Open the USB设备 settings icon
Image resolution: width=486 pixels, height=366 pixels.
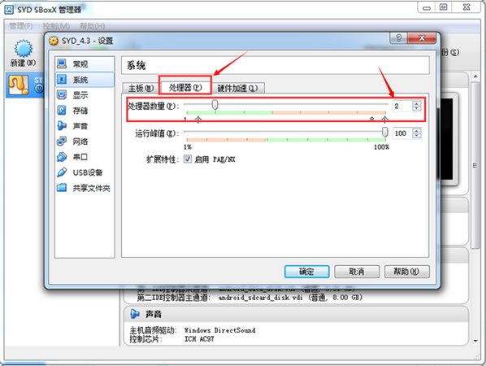[62, 172]
